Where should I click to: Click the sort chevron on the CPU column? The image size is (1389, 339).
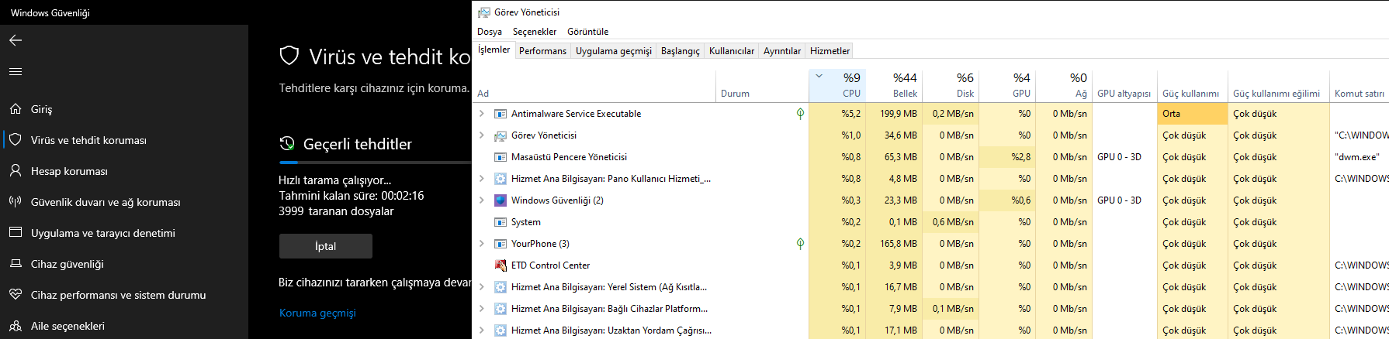click(x=819, y=77)
